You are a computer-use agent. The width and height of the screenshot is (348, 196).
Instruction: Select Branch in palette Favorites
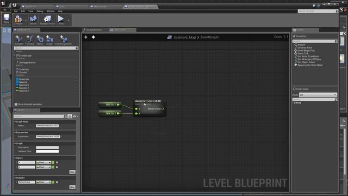[x=301, y=45]
